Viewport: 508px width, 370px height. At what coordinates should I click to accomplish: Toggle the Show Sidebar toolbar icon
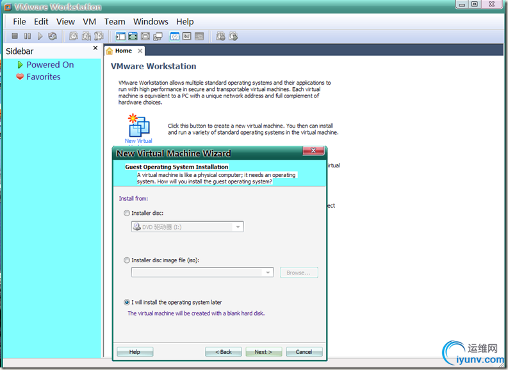coord(120,36)
